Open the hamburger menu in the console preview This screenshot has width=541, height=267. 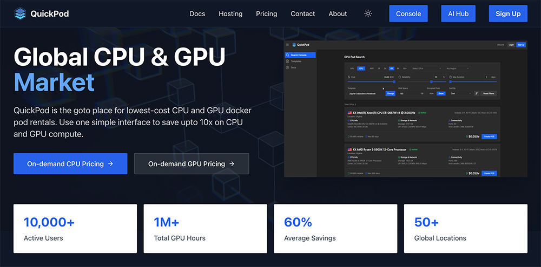pos(287,45)
